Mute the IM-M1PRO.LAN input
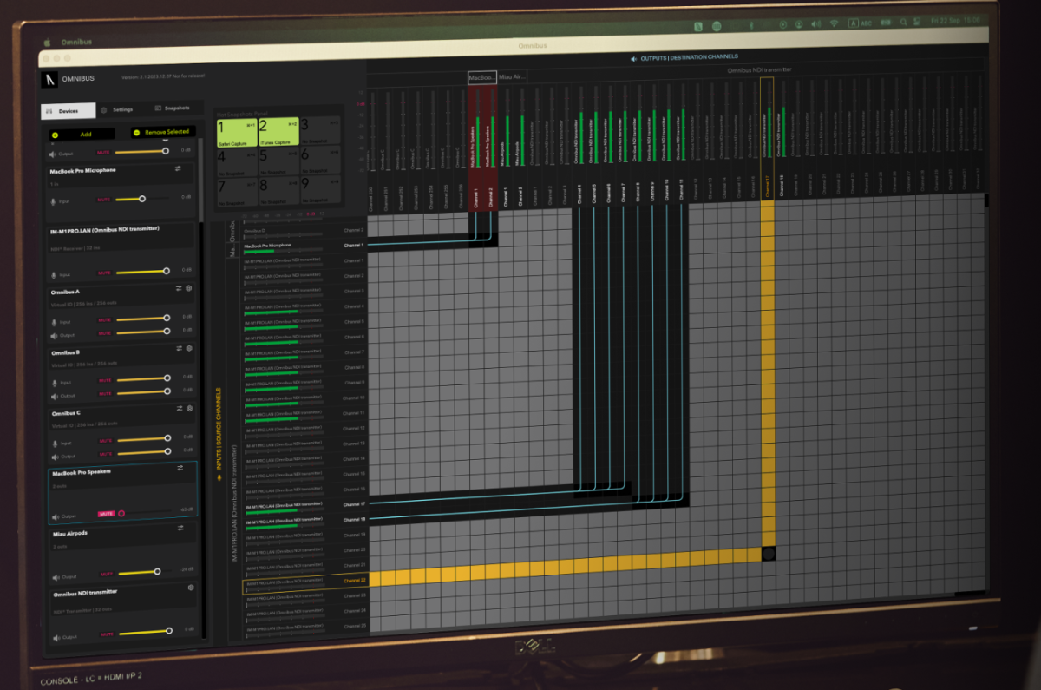1041x690 pixels. point(104,273)
